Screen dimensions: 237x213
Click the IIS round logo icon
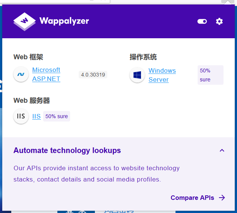[x=21, y=116]
